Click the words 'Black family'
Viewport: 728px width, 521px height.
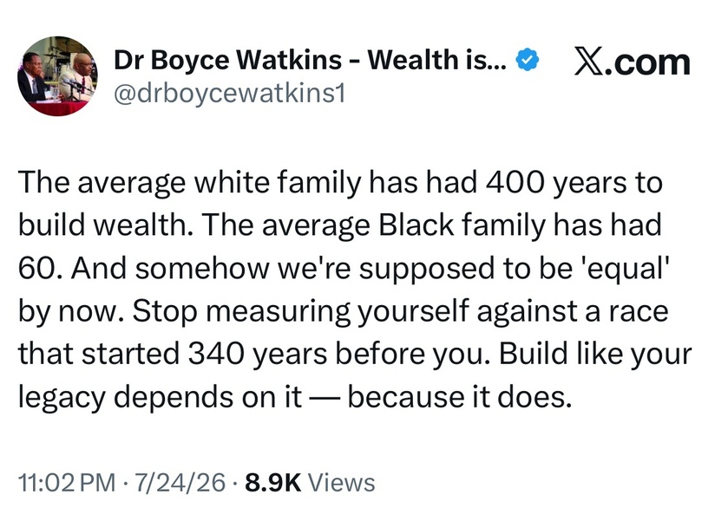point(462,225)
